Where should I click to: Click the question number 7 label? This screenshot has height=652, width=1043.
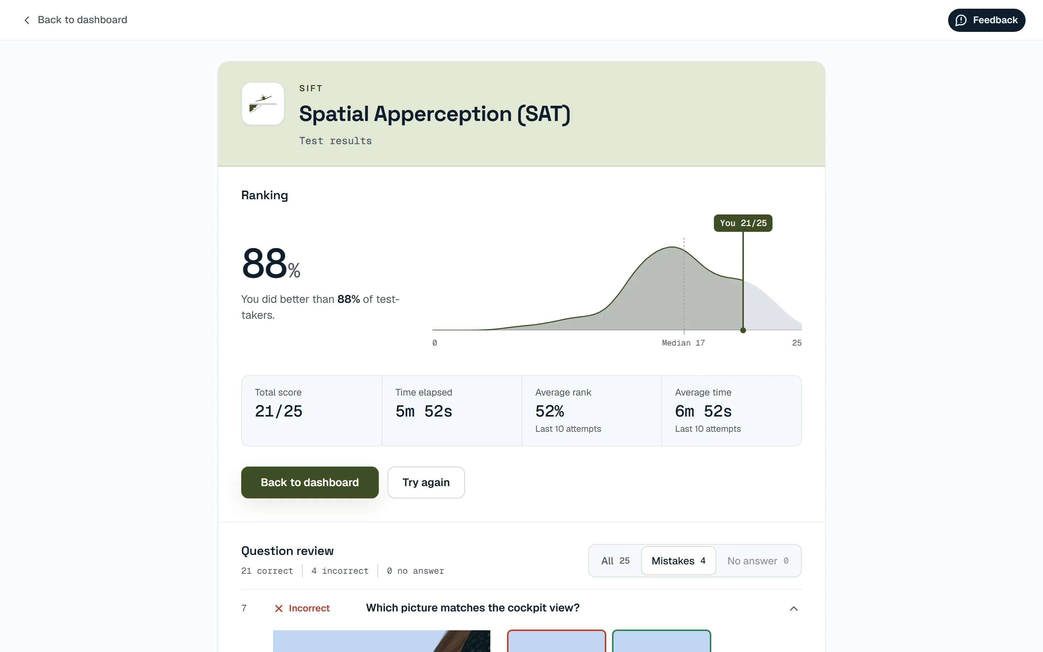(x=244, y=608)
